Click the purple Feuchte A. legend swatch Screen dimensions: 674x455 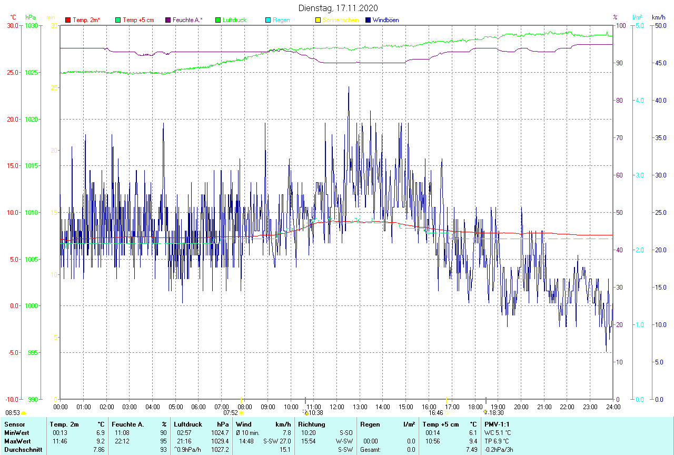pos(168,20)
